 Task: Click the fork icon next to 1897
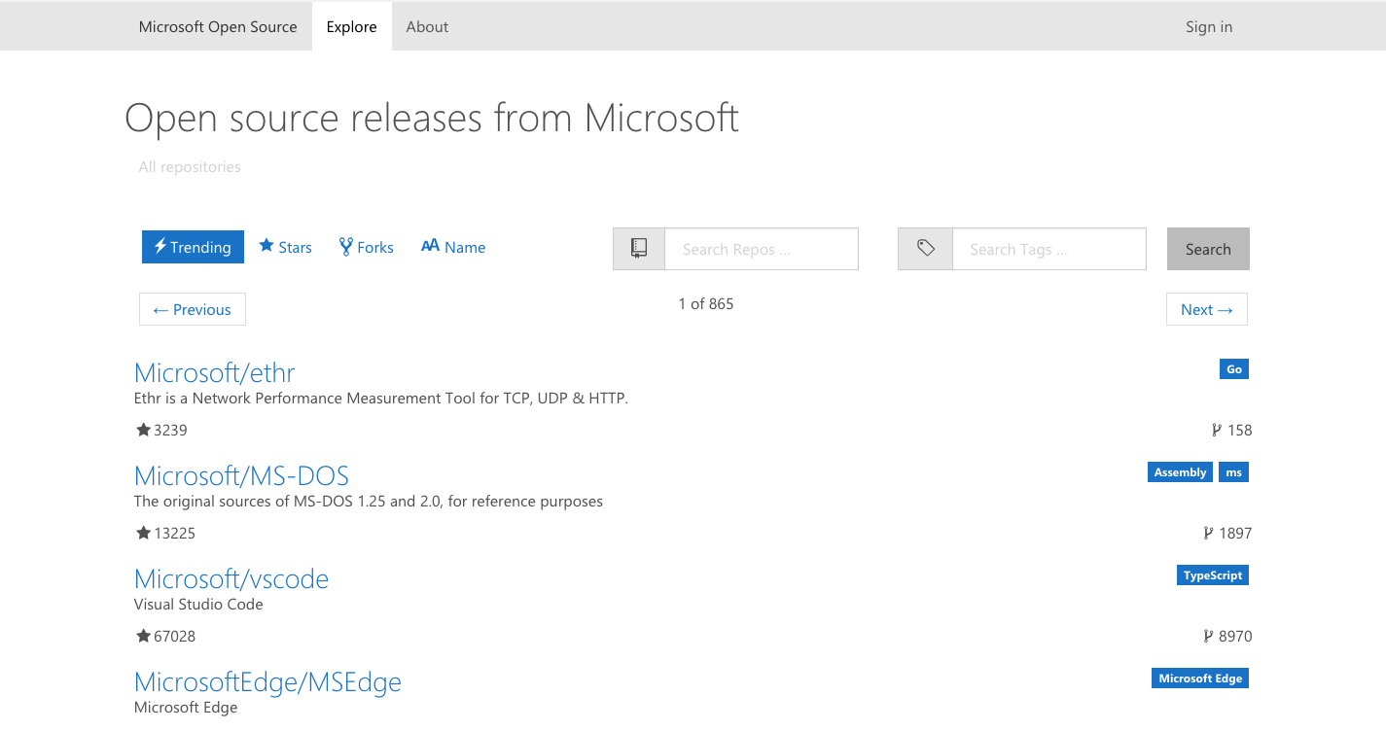1208,533
